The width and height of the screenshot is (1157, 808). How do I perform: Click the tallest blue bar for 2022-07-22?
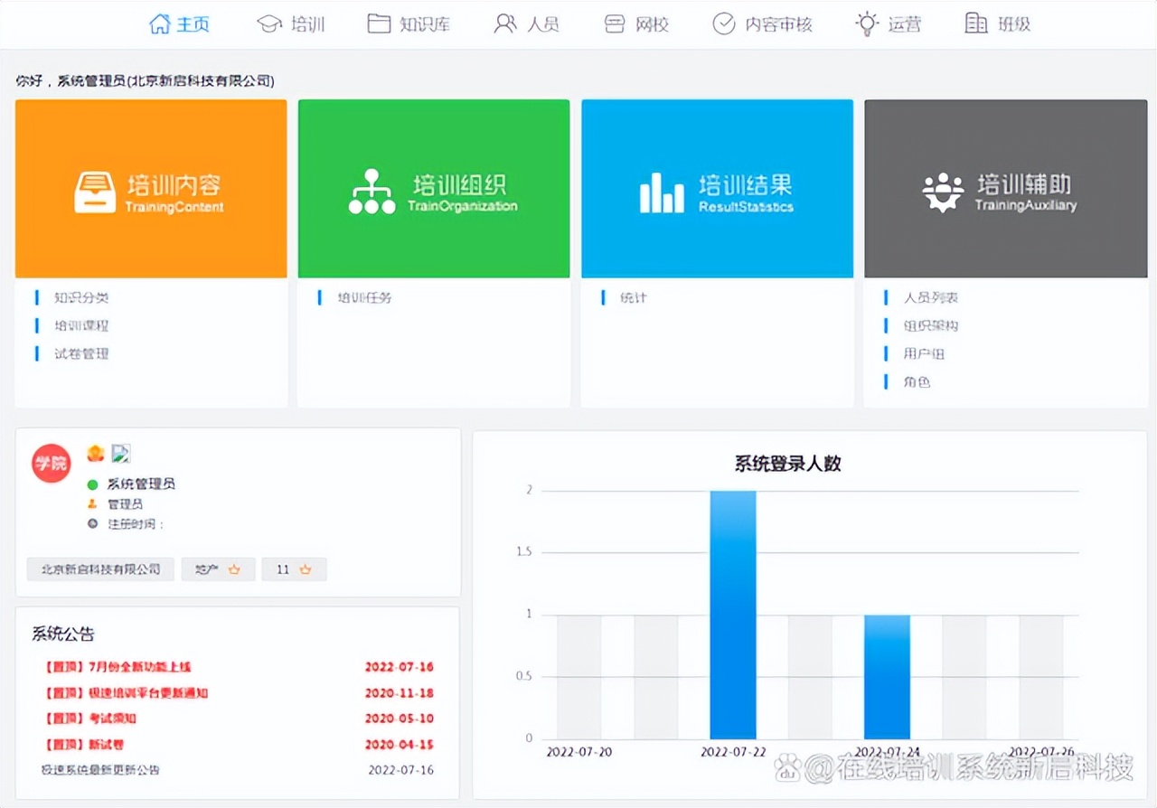coord(732,615)
